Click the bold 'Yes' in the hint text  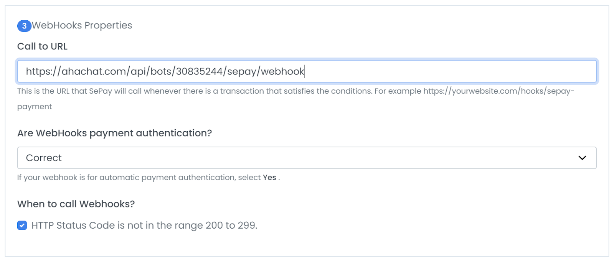click(x=269, y=178)
